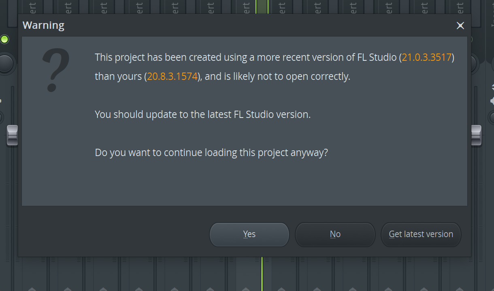The height and width of the screenshot is (291, 494).
Task: Click the rightmost routing arrow at mixer bottom
Action: [460, 289]
